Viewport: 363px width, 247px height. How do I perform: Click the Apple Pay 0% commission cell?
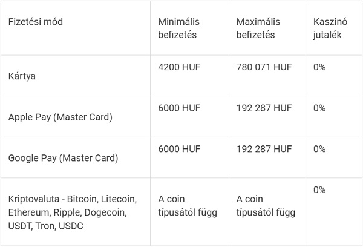click(319, 108)
